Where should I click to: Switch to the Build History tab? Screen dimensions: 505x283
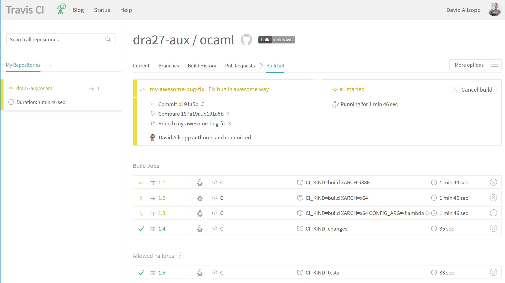tap(202, 66)
